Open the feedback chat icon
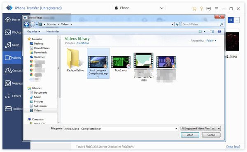247x152 pixels. 208,9
